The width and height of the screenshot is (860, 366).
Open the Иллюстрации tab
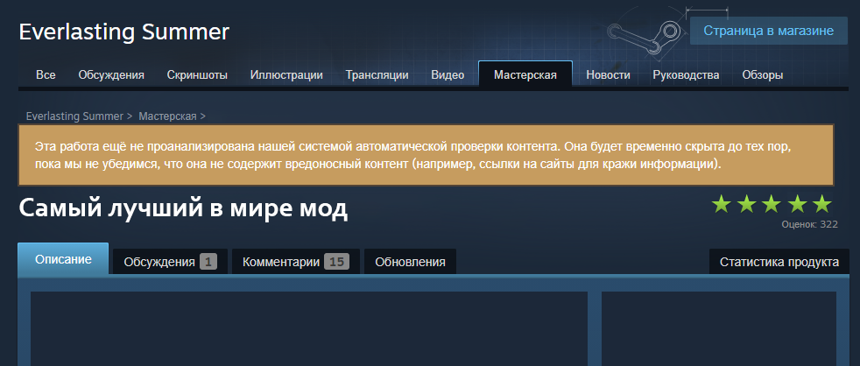point(286,75)
